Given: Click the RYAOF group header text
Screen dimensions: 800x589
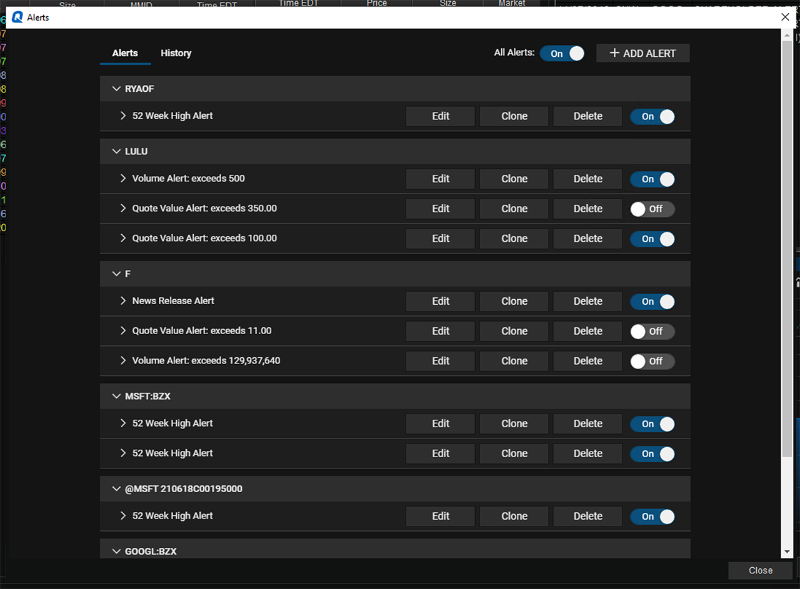Looking at the screenshot, I should [139, 89].
